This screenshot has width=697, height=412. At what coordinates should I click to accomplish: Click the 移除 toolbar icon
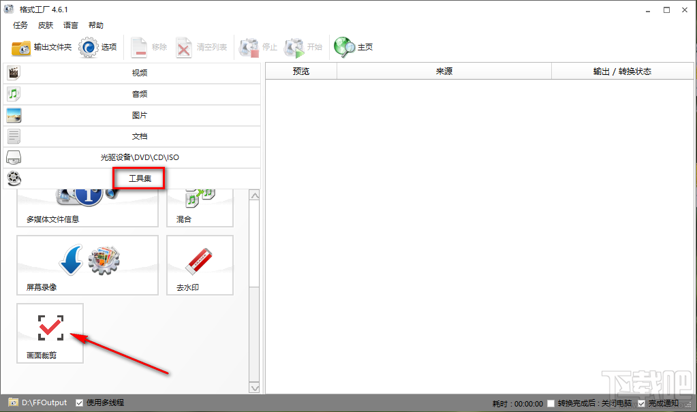coord(139,48)
